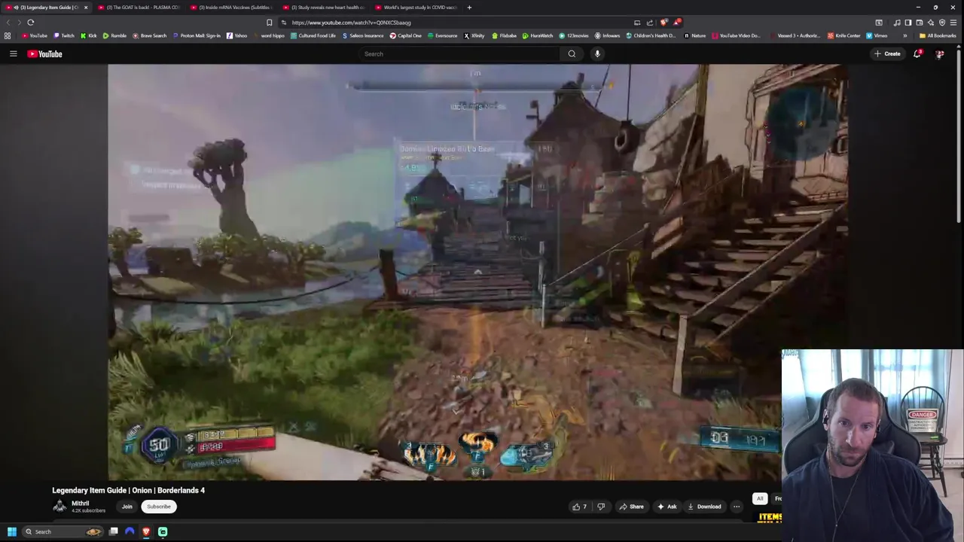Open the Nature bookmark
This screenshot has width=964, height=542.
694,35
